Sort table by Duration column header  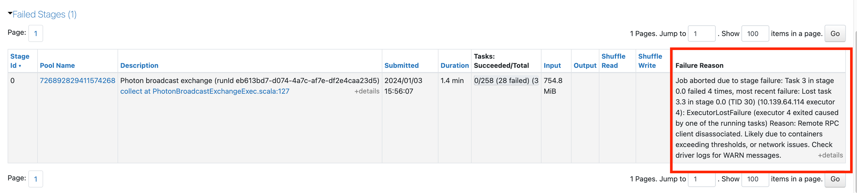coord(455,65)
